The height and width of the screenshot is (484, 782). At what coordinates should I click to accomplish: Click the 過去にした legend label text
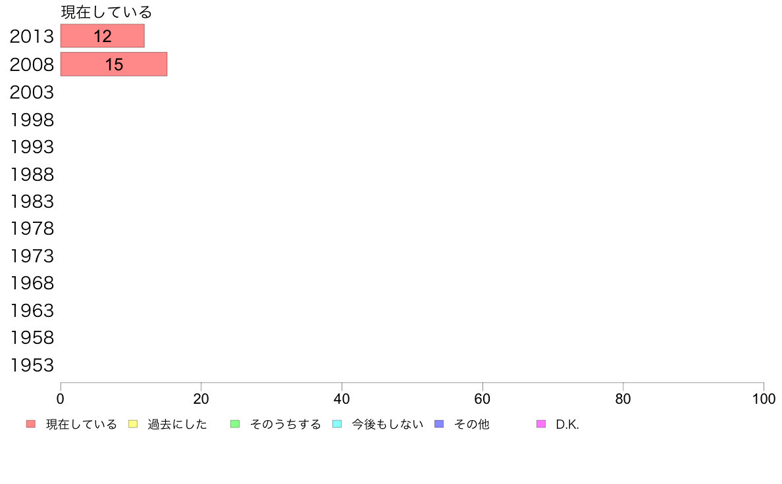coord(177,425)
